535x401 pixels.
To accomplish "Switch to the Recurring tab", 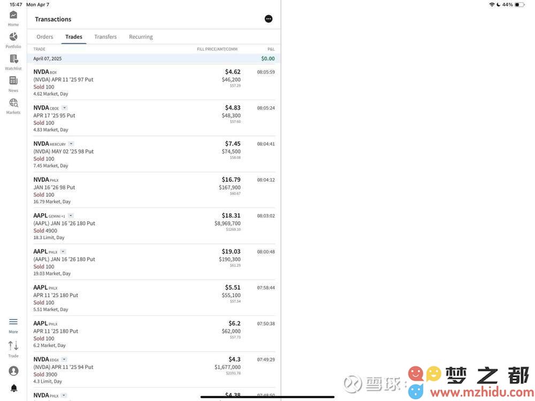I will pyautogui.click(x=141, y=36).
